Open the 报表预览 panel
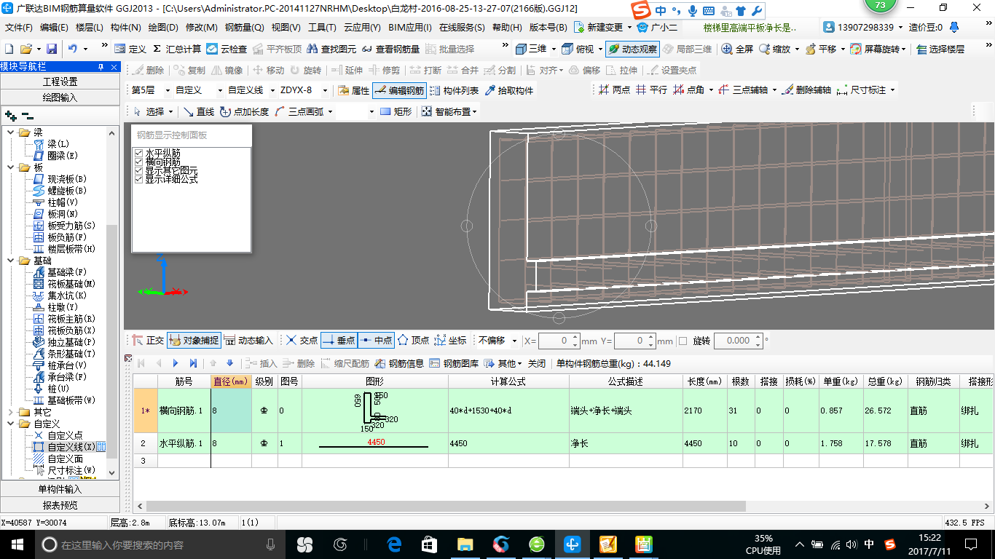The width and height of the screenshot is (995, 559). click(60, 504)
